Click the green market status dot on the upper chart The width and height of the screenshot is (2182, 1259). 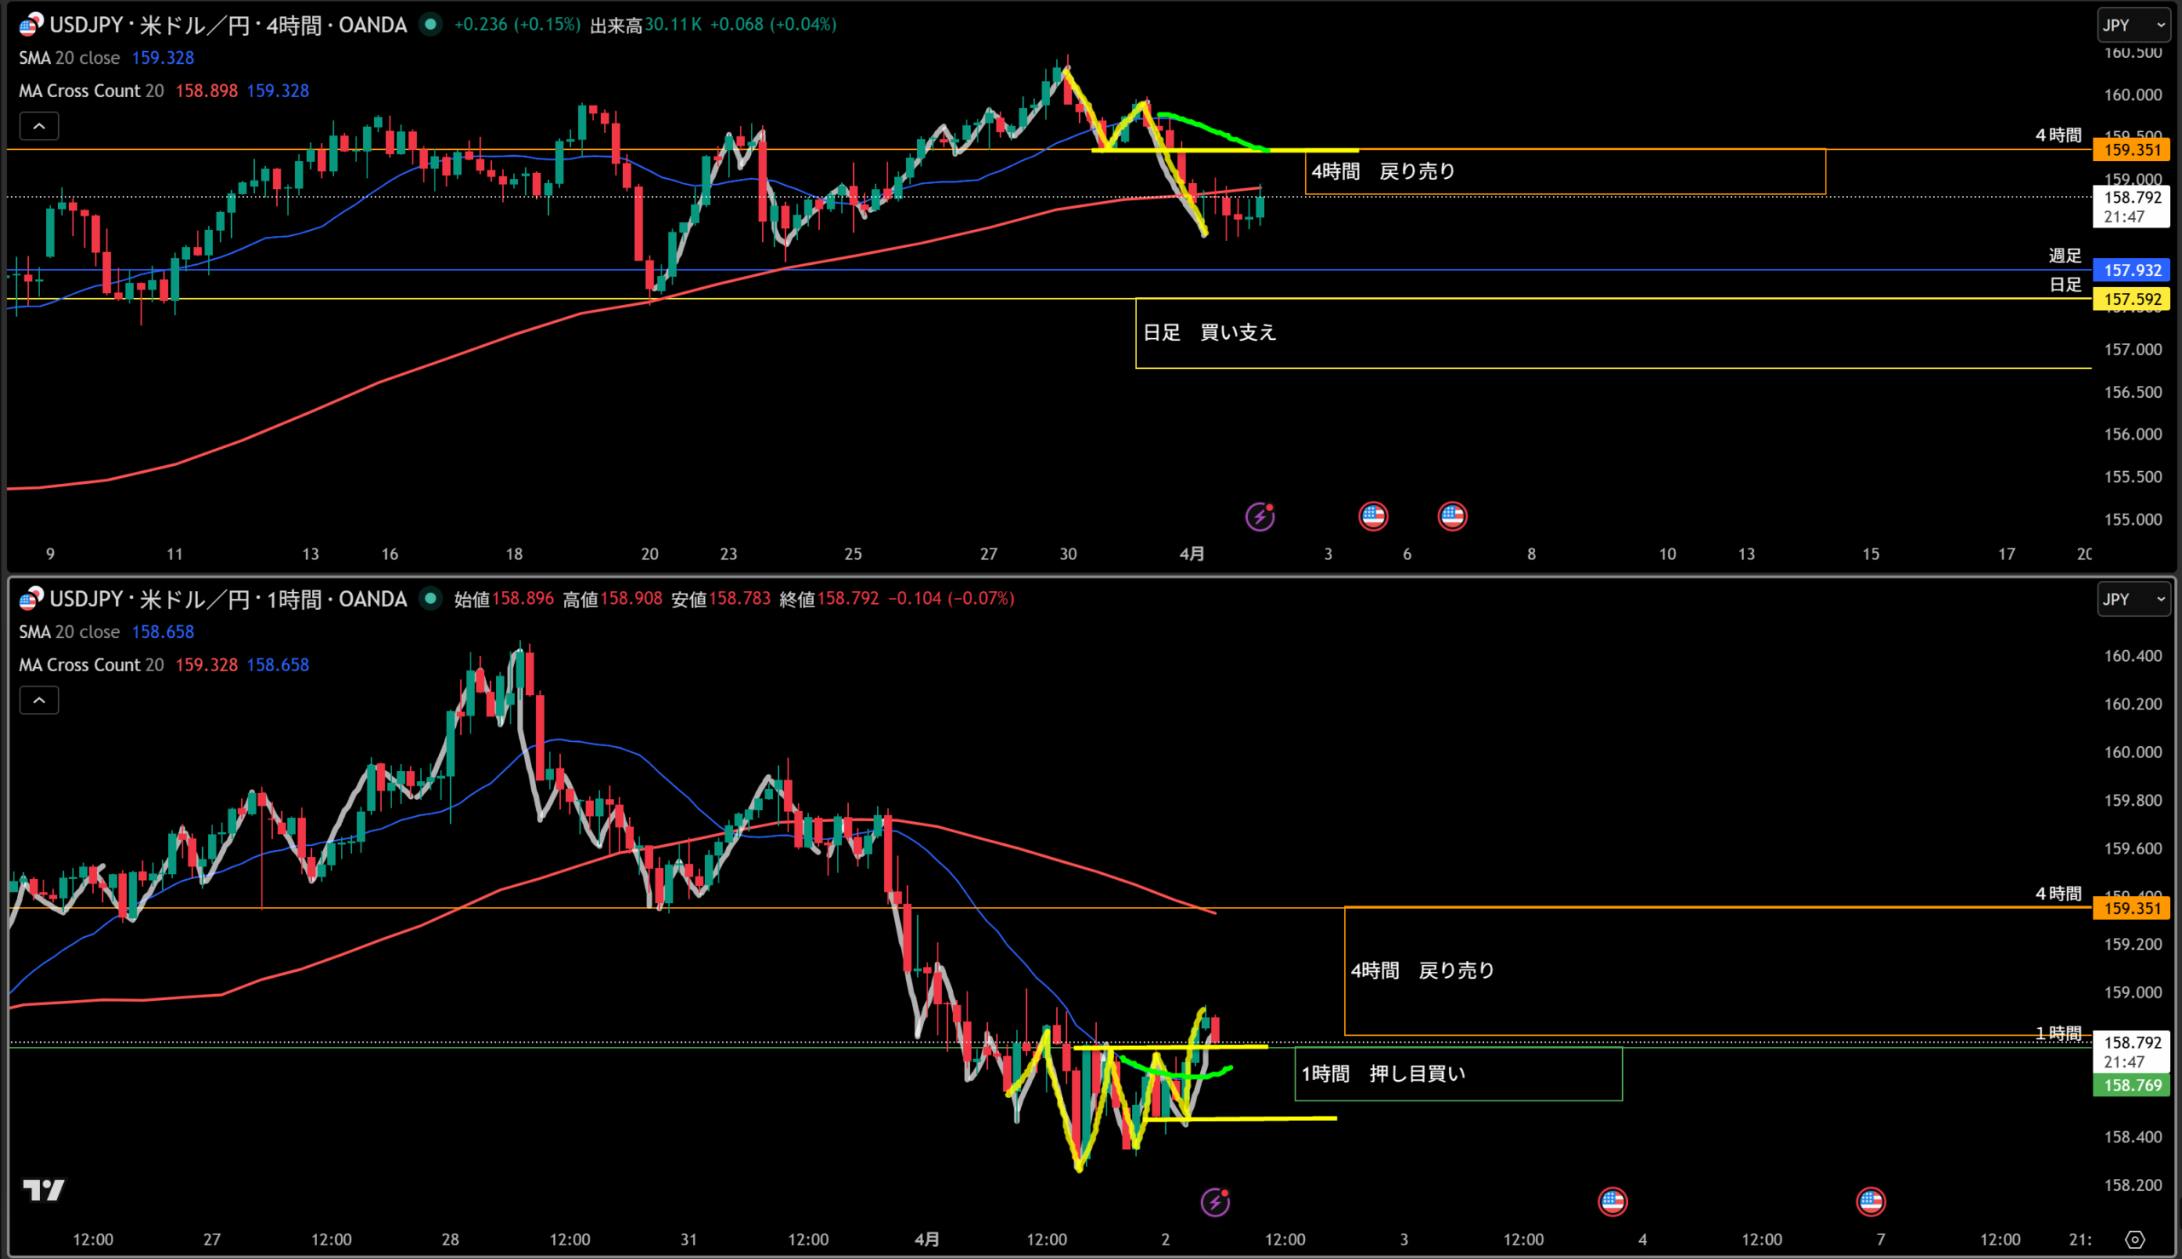coord(430,24)
